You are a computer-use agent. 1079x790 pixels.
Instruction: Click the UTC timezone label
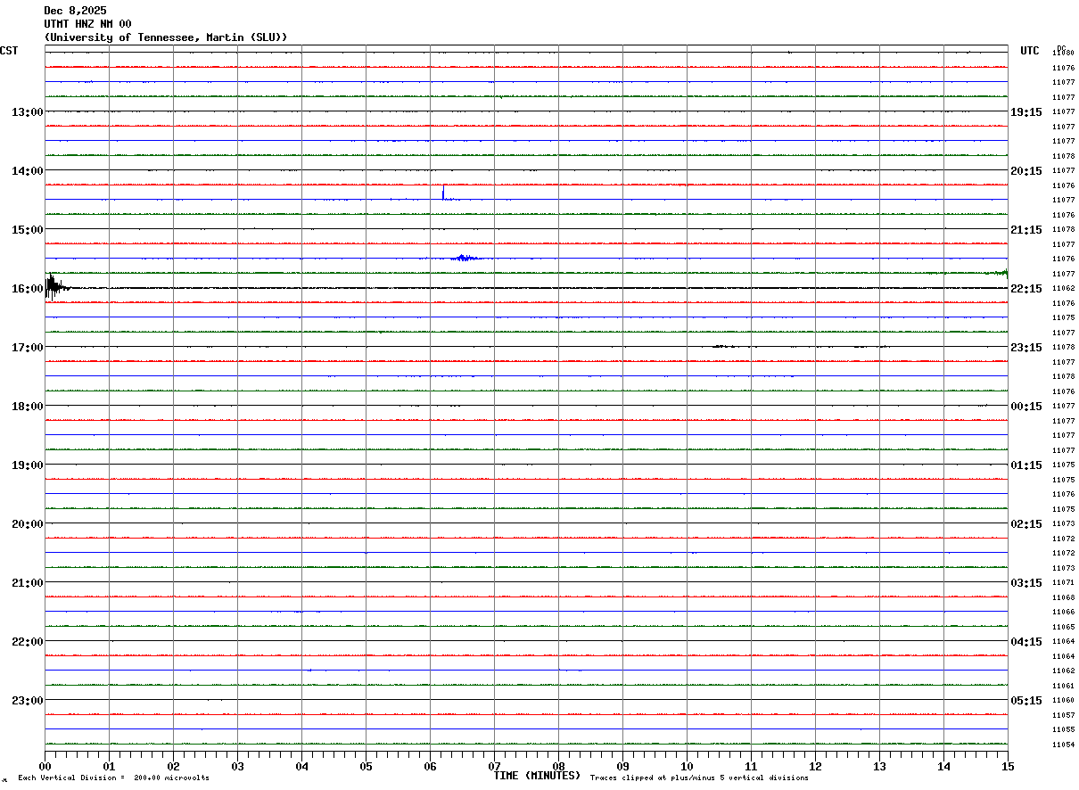pyautogui.click(x=1030, y=51)
